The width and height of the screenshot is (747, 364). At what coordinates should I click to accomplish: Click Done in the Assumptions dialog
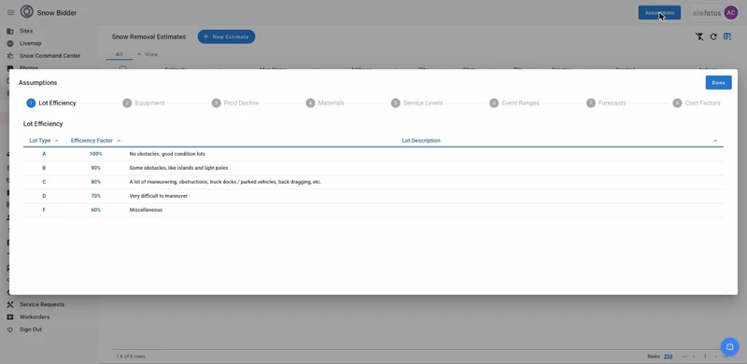(718, 82)
